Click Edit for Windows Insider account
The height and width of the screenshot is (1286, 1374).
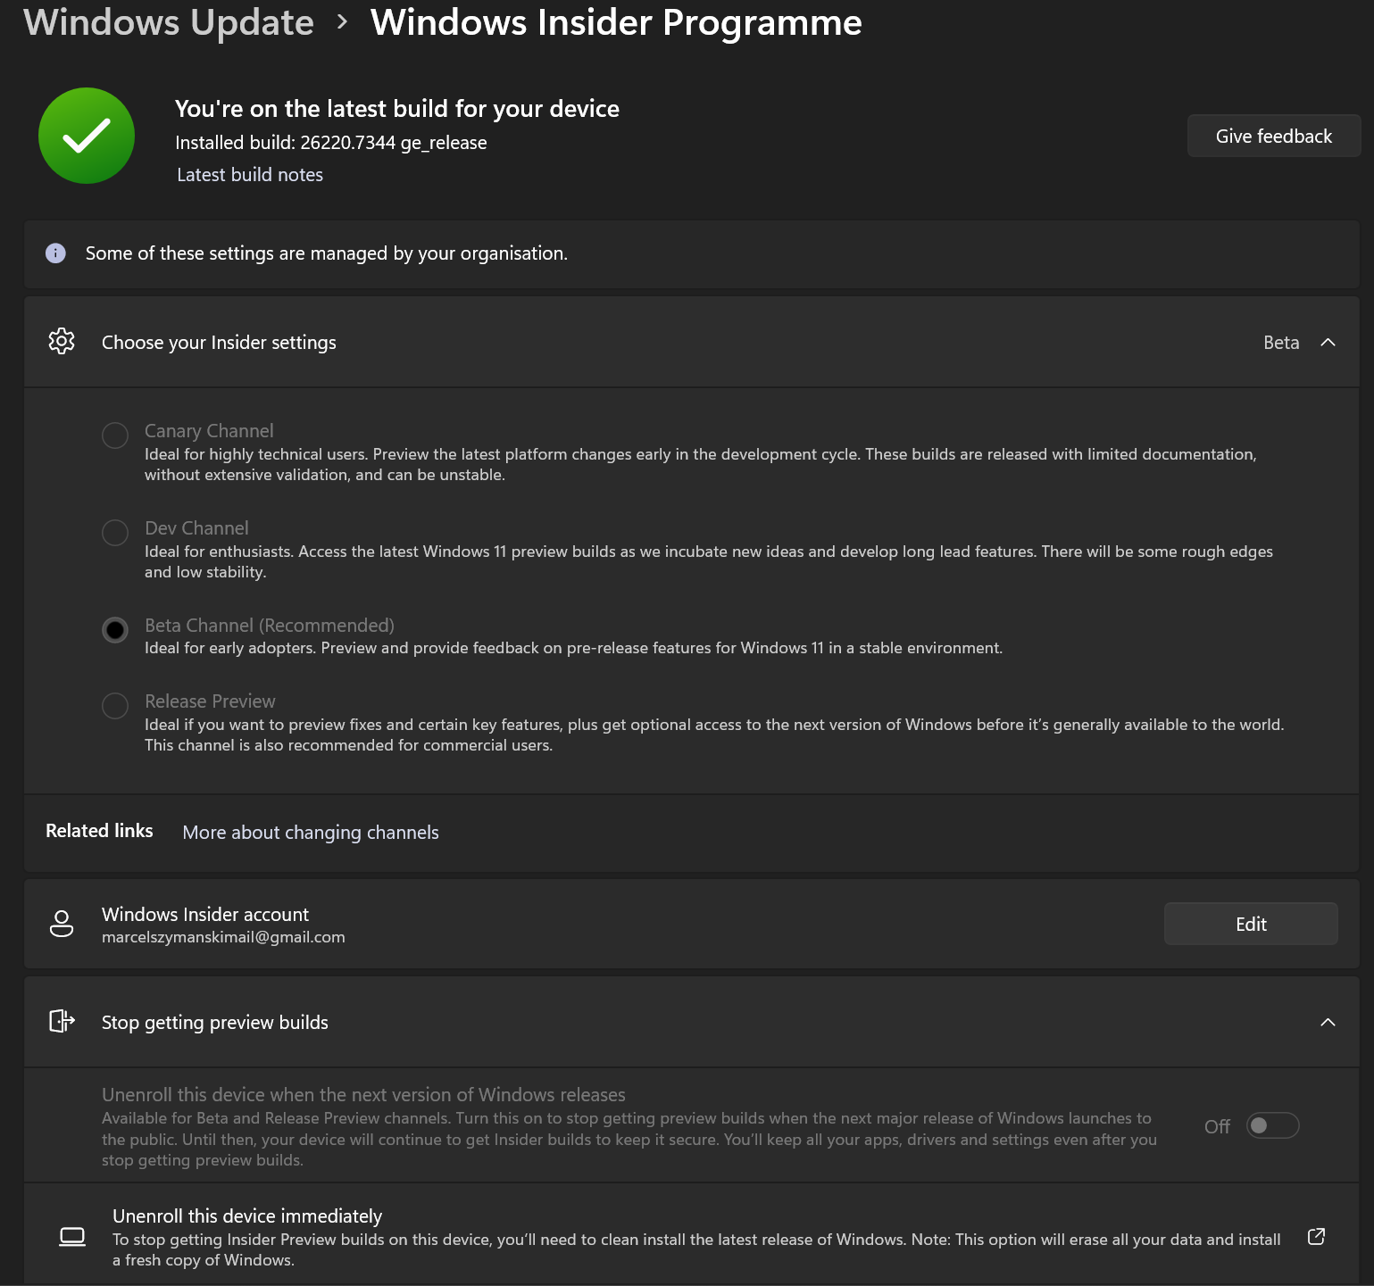coord(1251,924)
